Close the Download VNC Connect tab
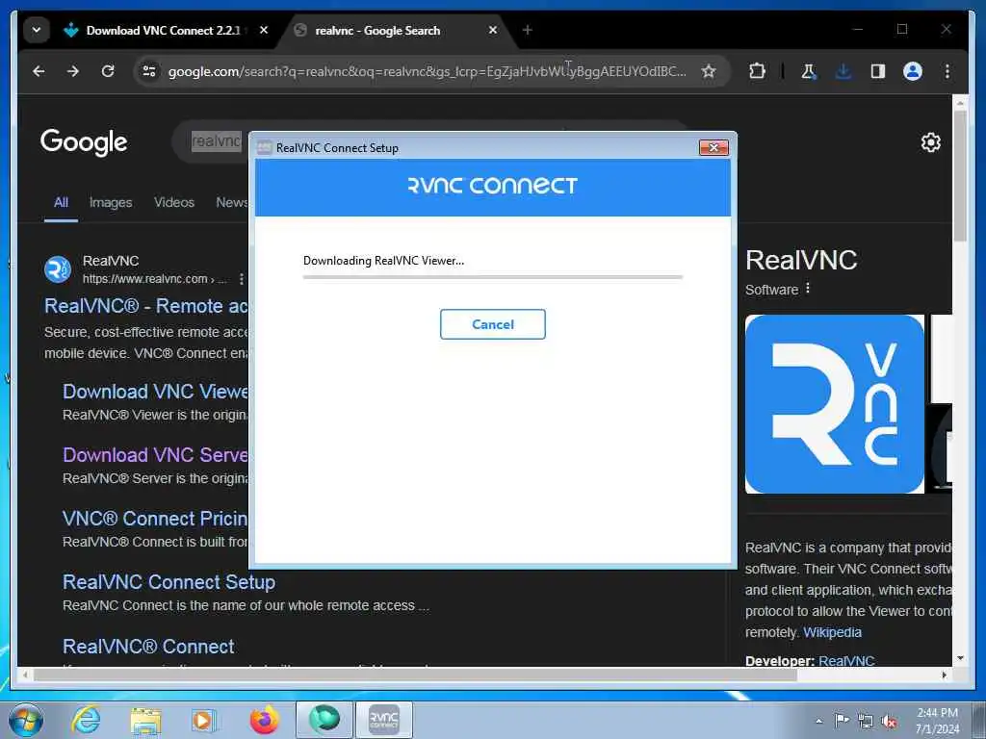986x739 pixels. pyautogui.click(x=264, y=30)
